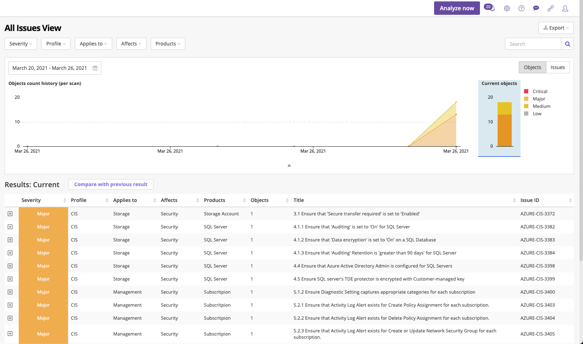Expand row for issue AZURE-CIS-3403
Screen dimensions: 583x344
tap(10, 305)
